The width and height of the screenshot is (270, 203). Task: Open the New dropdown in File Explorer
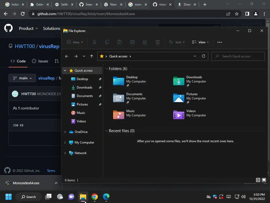pyautogui.click(x=75, y=42)
